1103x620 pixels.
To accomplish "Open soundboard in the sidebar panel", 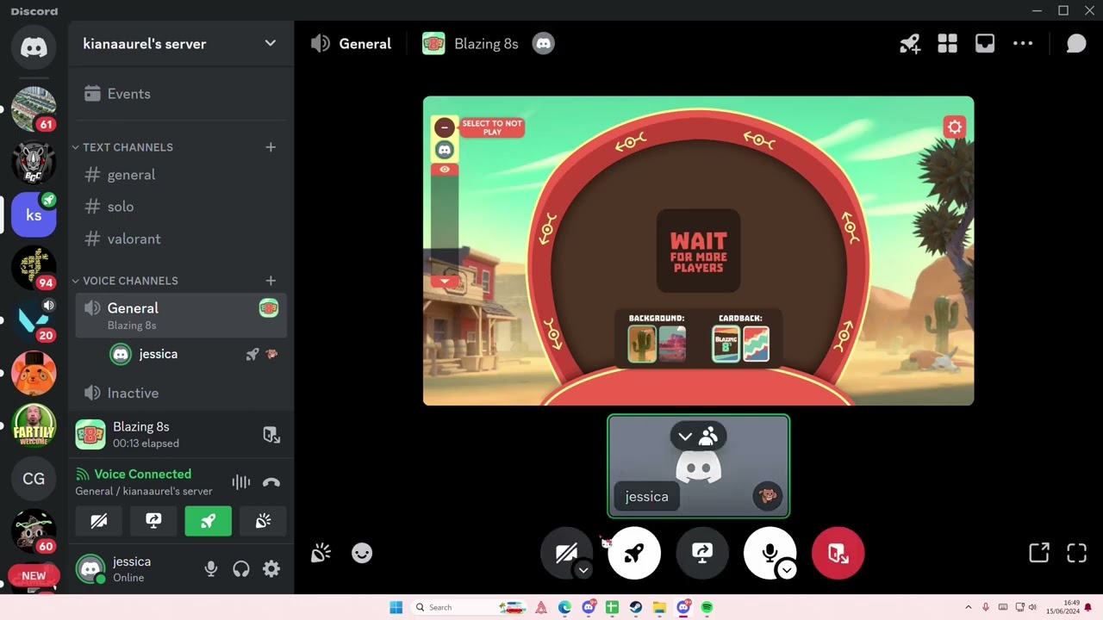I will coord(263,521).
